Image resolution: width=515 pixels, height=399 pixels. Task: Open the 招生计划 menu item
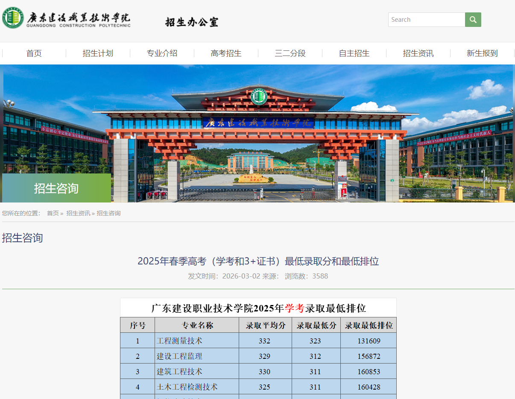[x=98, y=53]
